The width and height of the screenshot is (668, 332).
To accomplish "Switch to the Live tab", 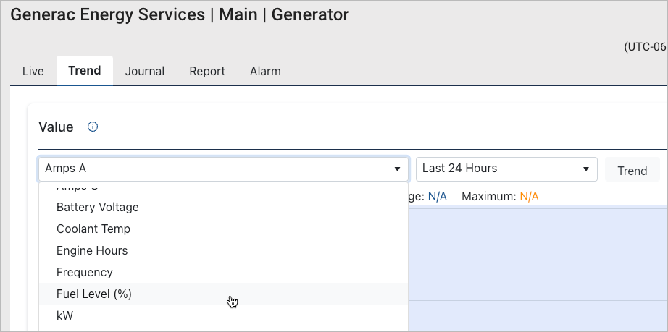I will coord(33,71).
